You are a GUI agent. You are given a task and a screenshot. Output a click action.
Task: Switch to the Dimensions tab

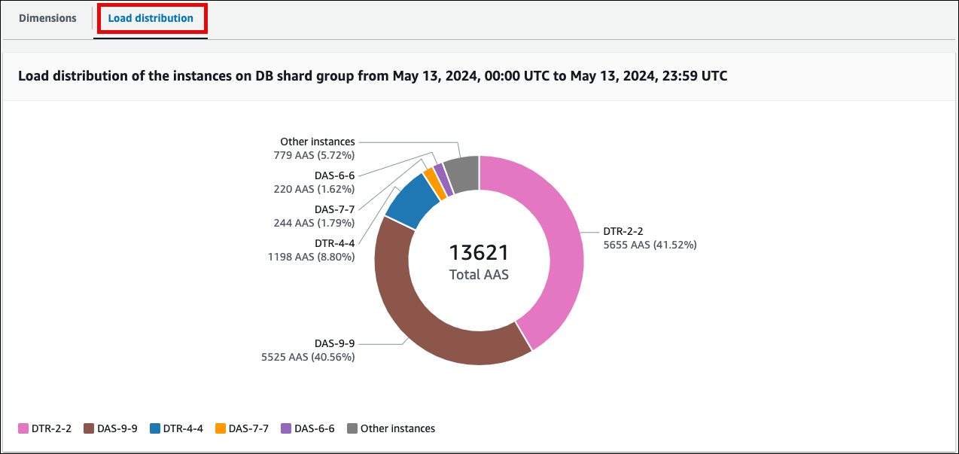click(47, 18)
